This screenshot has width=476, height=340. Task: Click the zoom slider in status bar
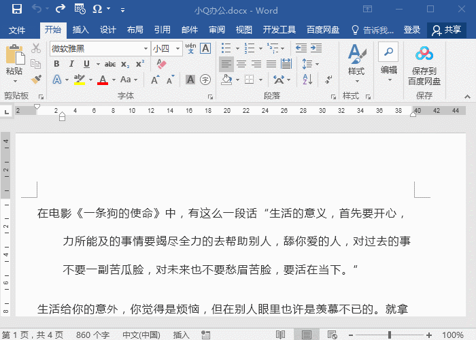392,335
